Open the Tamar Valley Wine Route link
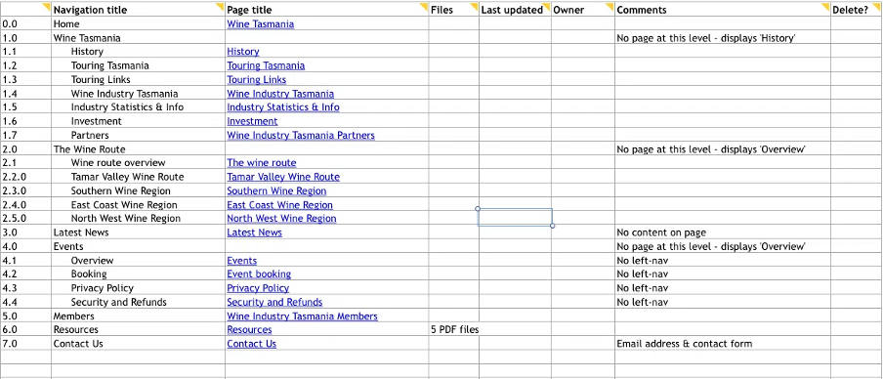Screen dimensions: 883x379 pyautogui.click(x=283, y=177)
